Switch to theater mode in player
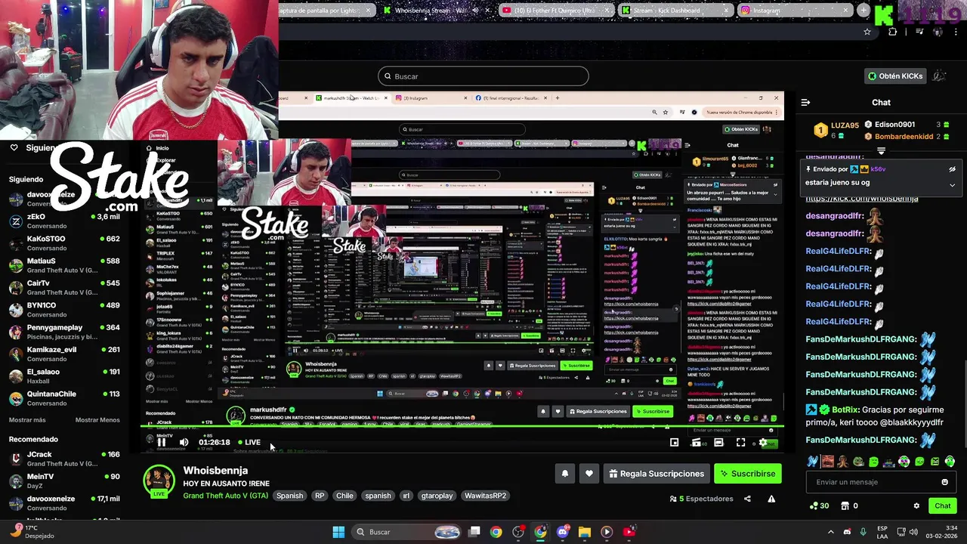 click(718, 443)
